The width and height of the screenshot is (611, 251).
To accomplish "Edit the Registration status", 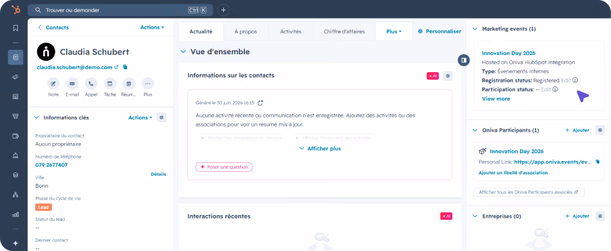I will (x=566, y=80).
